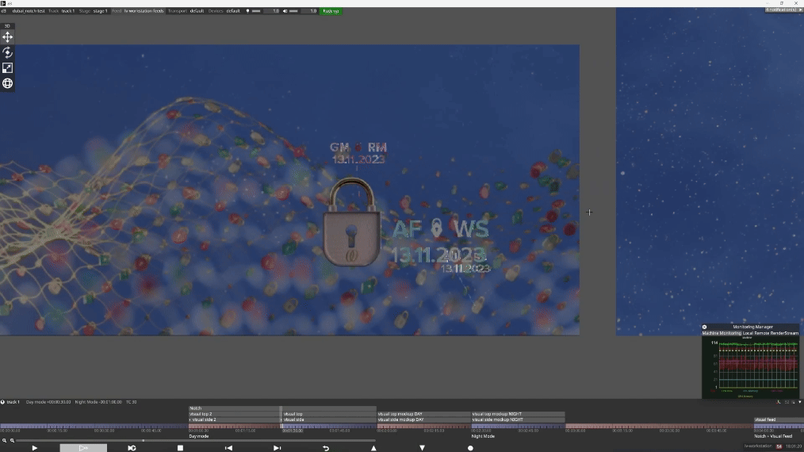Click the green Fade up button
The height and width of the screenshot is (452, 804).
point(331,11)
